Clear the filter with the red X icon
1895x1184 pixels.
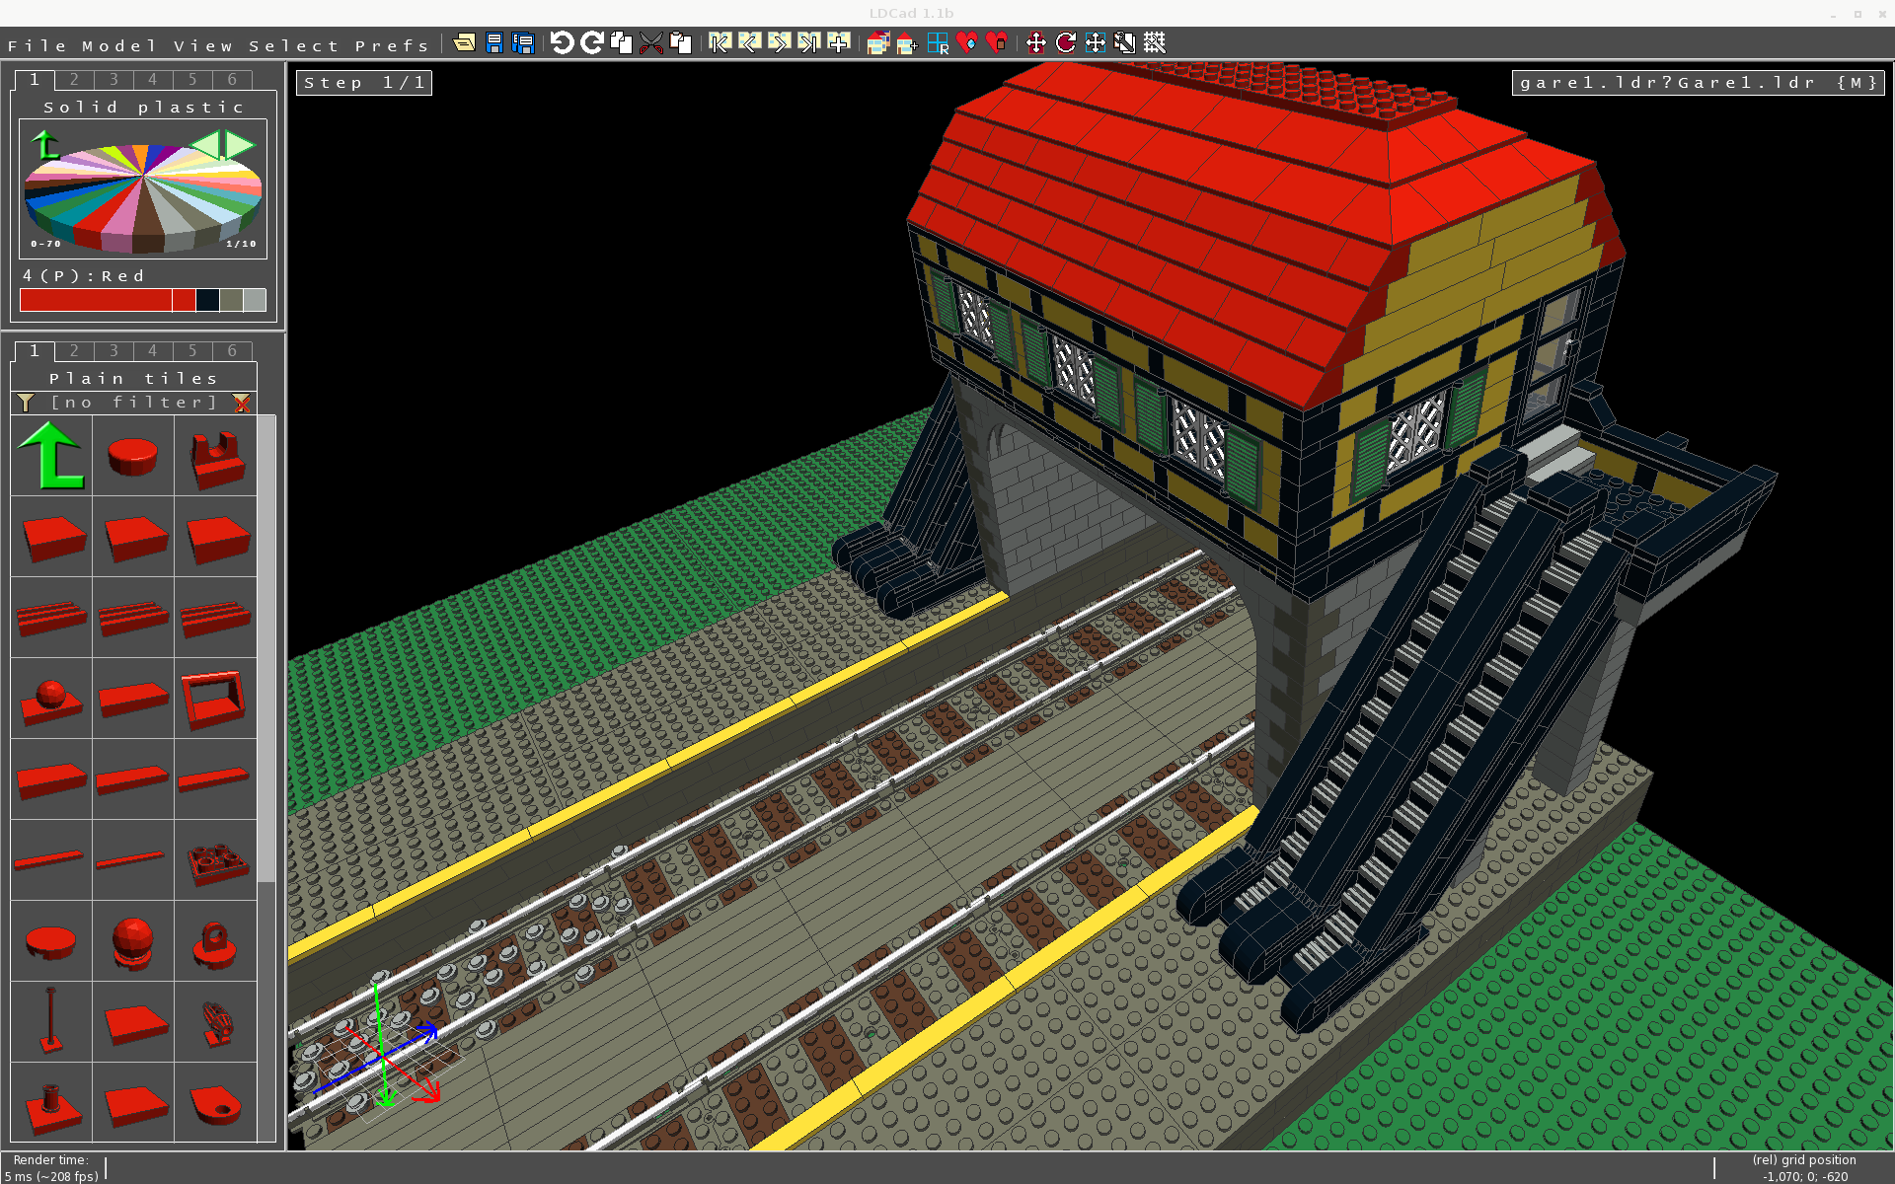tap(242, 403)
